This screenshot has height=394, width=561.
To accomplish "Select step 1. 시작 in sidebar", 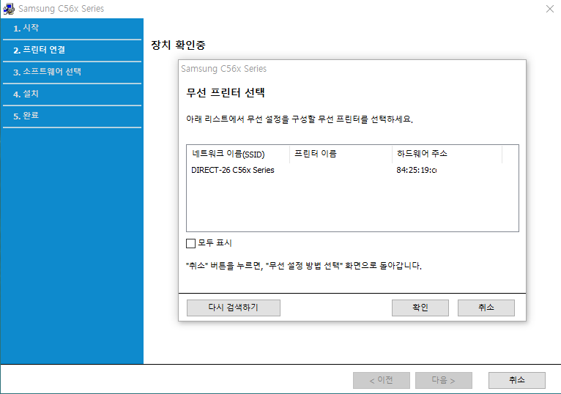I will (72, 28).
